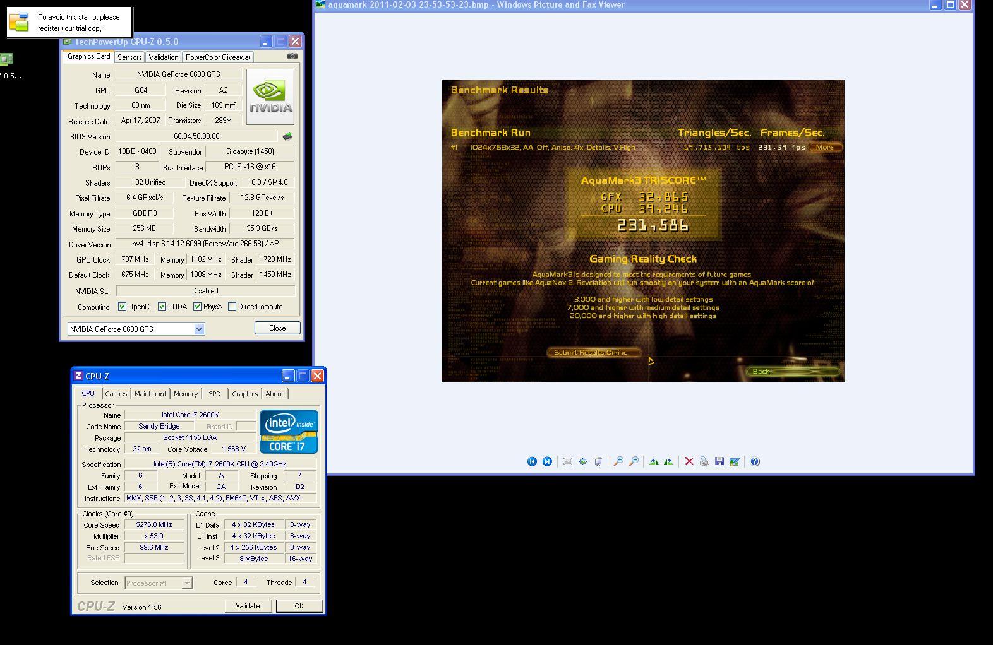
Task: Switch to Caches tab in CPU-Z
Action: tap(116, 394)
